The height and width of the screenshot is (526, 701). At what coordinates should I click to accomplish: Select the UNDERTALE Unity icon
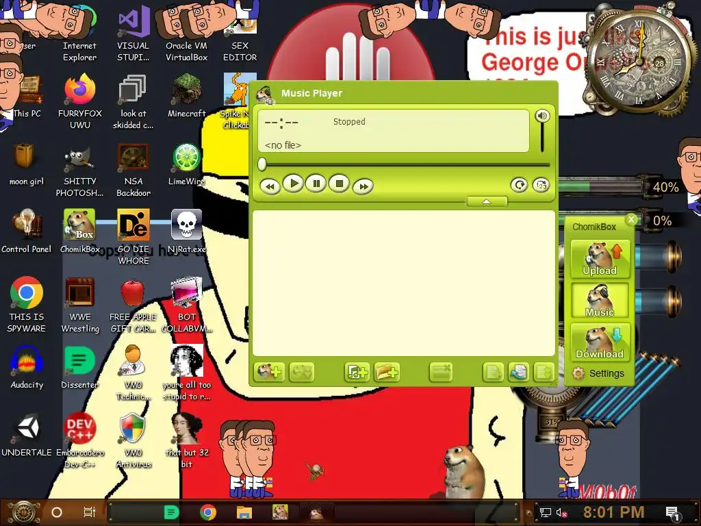click(27, 436)
